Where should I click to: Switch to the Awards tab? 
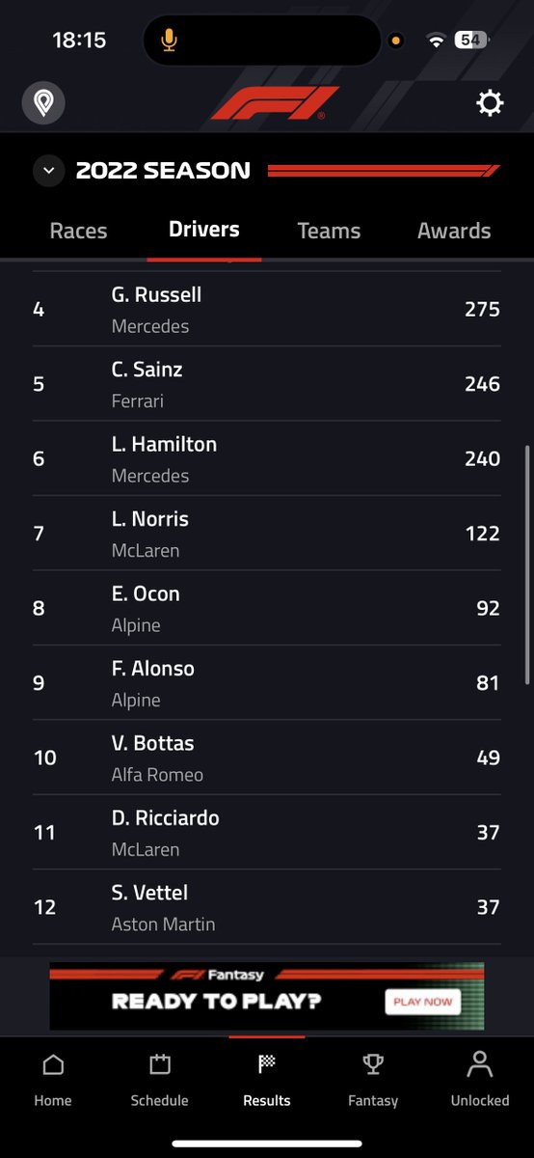[x=454, y=231]
